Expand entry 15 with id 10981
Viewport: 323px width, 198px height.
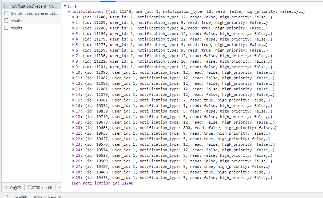tap(73, 100)
